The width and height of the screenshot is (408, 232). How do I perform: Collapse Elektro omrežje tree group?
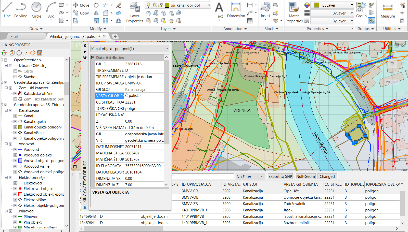point(6,178)
